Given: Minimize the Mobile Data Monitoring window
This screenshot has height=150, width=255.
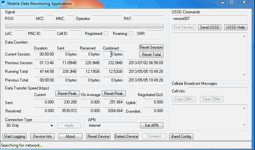Looking at the screenshot, I should pos(223,2).
